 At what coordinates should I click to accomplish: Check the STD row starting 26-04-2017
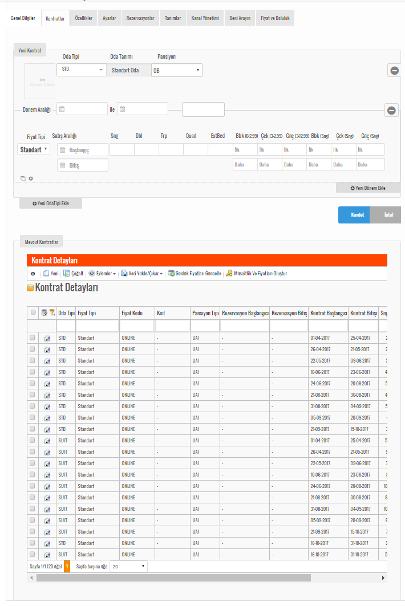[x=33, y=349]
